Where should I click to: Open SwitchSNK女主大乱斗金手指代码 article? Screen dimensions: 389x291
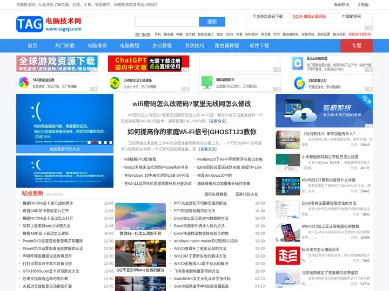(202, 279)
